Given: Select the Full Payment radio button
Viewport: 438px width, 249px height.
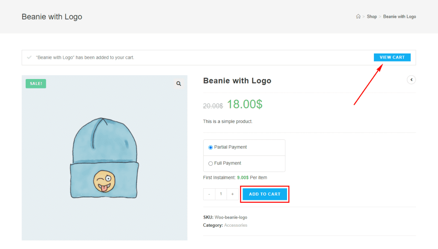Looking at the screenshot, I should click(210, 164).
